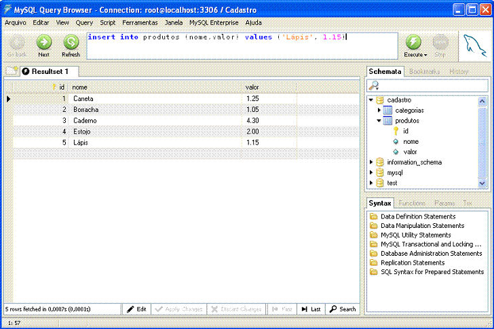Viewport: 494px width, 329px height.
Task: Click the green Next arrow icon
Action: (44, 42)
